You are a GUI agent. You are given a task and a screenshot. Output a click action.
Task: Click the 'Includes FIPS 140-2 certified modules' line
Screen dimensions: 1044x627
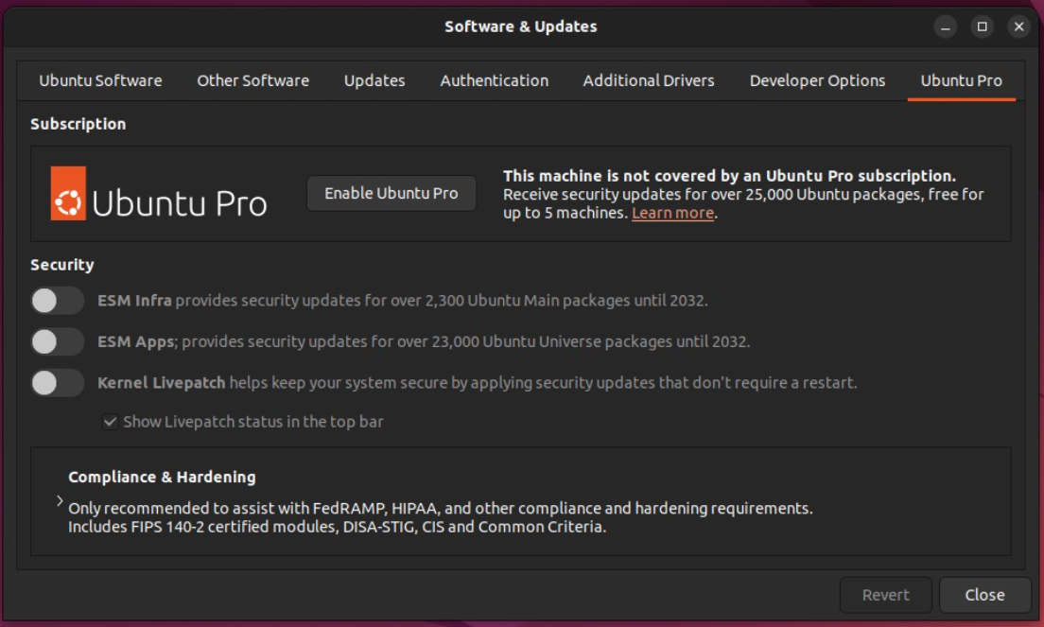pos(337,527)
